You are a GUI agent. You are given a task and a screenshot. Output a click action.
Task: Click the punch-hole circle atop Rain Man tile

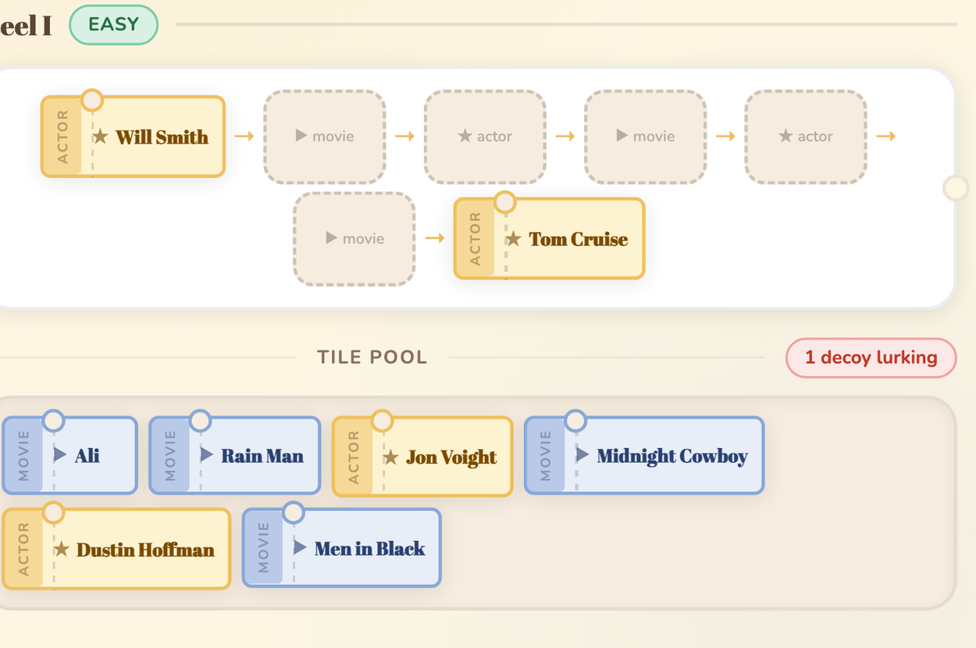tap(200, 422)
